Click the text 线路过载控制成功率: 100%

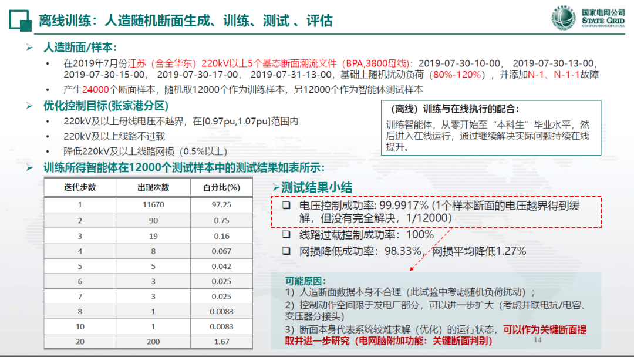coord(366,234)
